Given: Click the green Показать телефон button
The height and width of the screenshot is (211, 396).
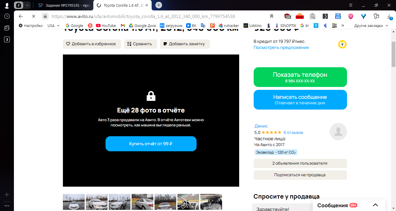Looking at the screenshot, I should [x=300, y=77].
